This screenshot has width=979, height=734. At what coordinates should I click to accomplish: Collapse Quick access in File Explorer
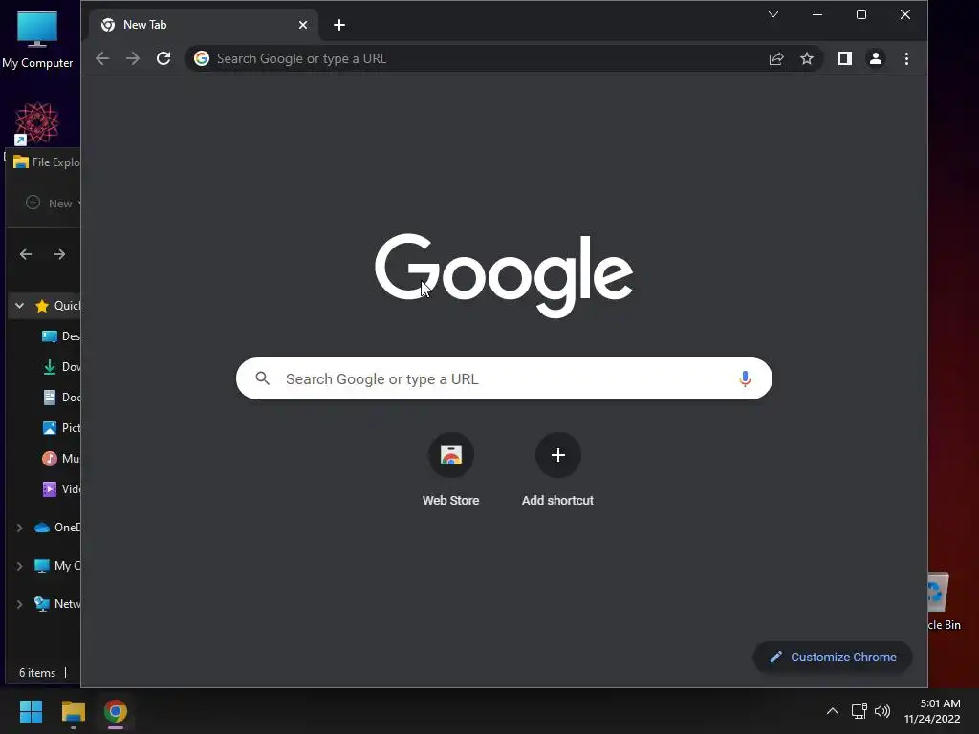(x=19, y=305)
